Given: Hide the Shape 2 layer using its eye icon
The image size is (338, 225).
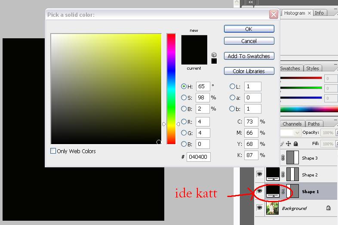Looking at the screenshot, I should 259,174.
